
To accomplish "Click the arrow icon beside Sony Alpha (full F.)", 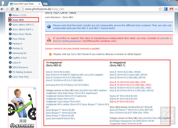I will 10,29.
